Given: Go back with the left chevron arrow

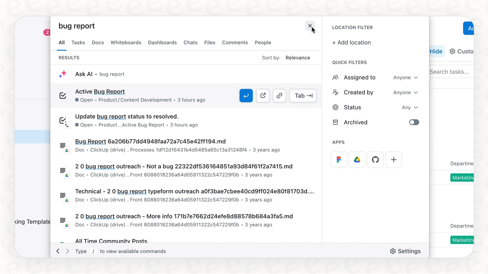Looking at the screenshot, I should pyautogui.click(x=58, y=251).
